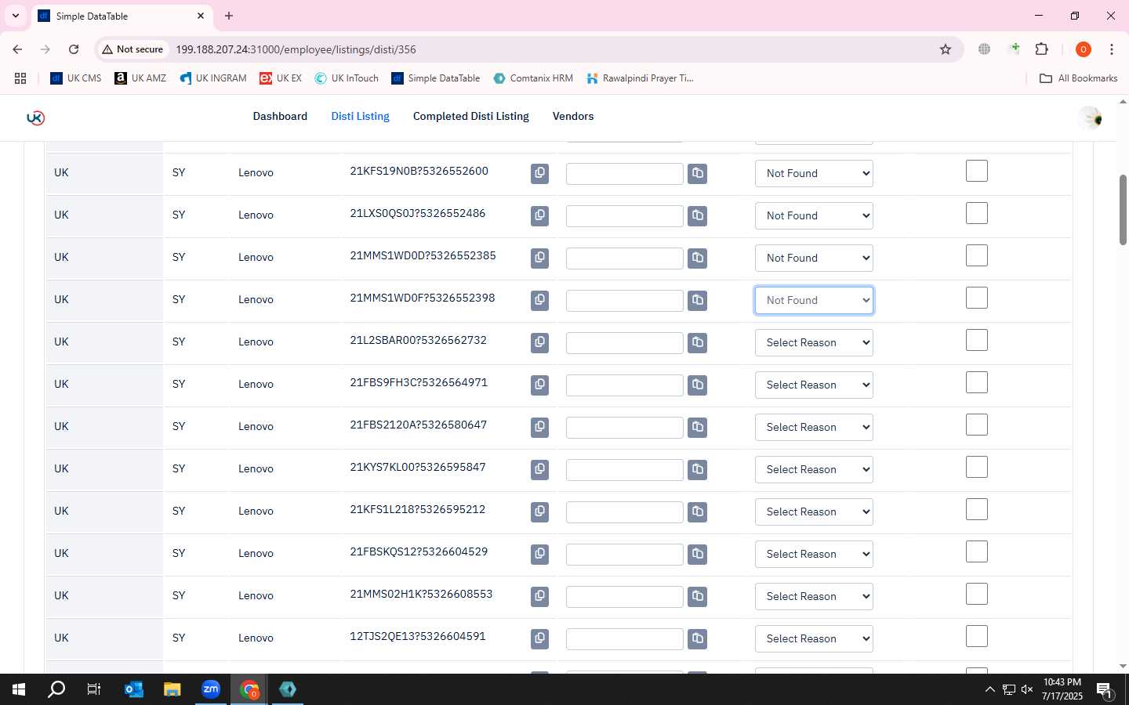Copy SKU 21KYS7KL00?5326595847 with copy icon
The image size is (1129, 705).
539,469
